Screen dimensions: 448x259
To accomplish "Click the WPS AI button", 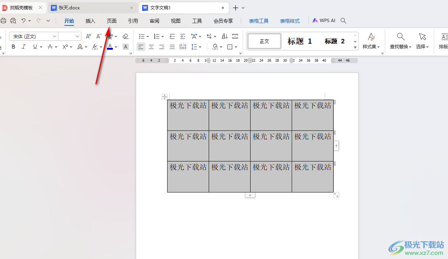I will (324, 21).
